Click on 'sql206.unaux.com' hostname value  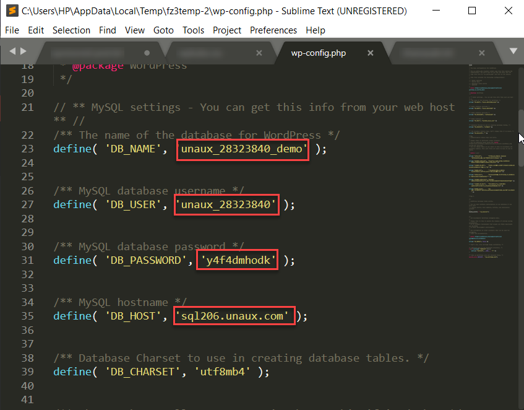click(232, 316)
